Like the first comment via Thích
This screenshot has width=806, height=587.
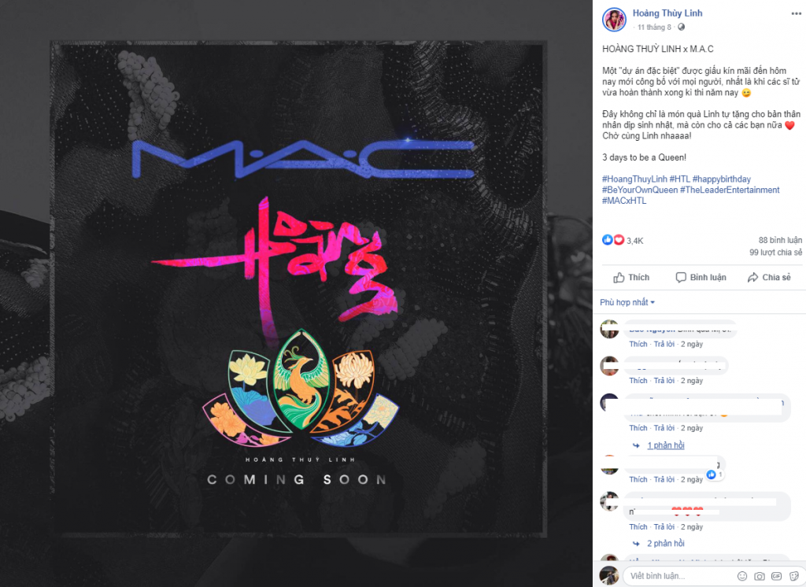pyautogui.click(x=638, y=344)
